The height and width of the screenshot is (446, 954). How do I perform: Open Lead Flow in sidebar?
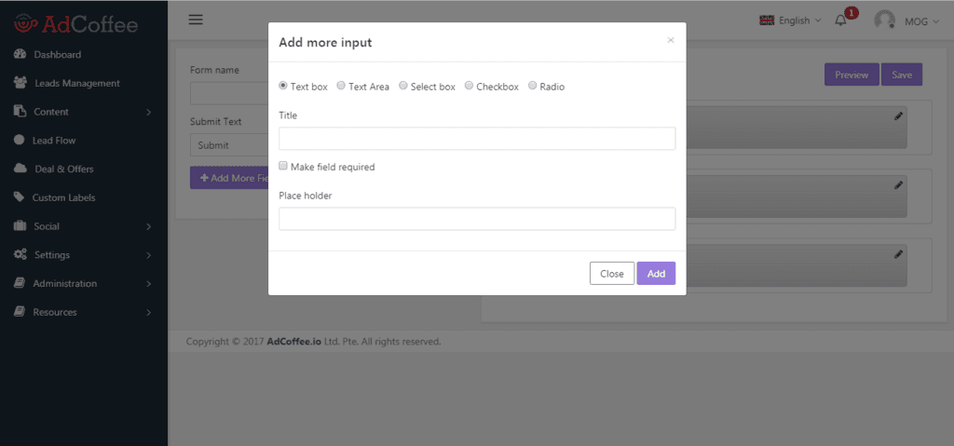pyautogui.click(x=83, y=140)
